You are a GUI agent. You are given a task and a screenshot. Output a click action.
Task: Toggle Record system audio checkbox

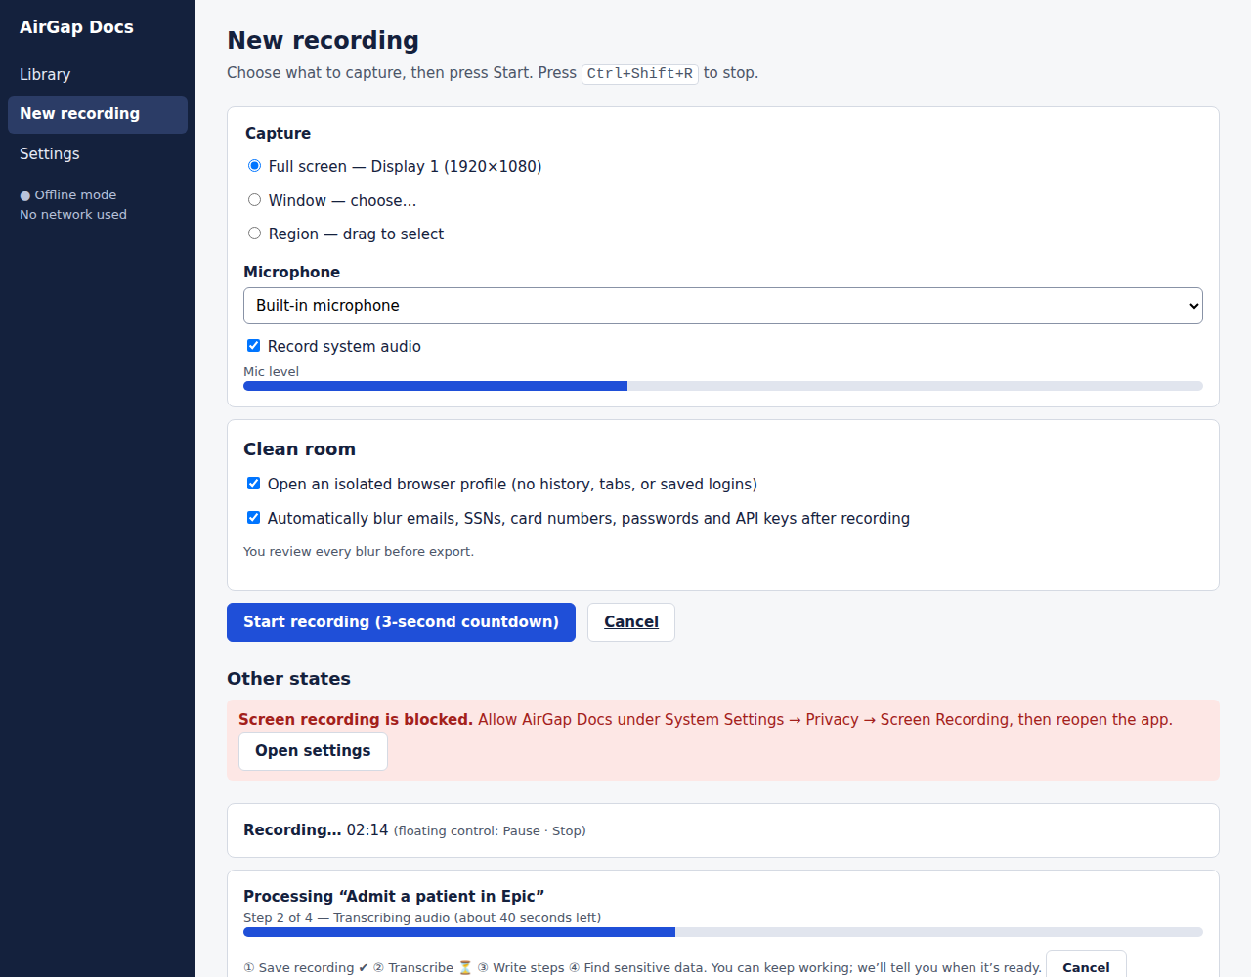[253, 346]
